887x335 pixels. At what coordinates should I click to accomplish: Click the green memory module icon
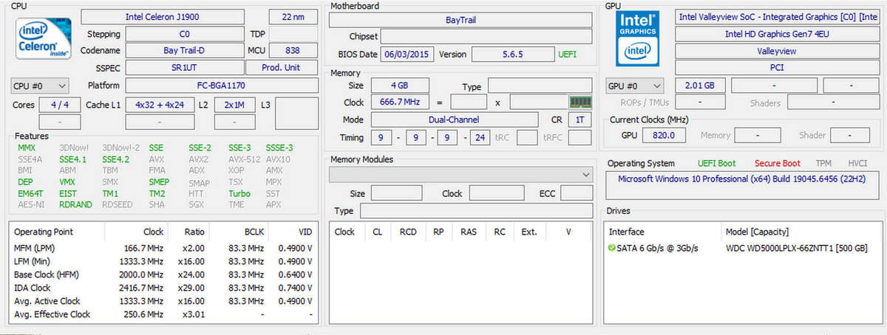[x=580, y=103]
